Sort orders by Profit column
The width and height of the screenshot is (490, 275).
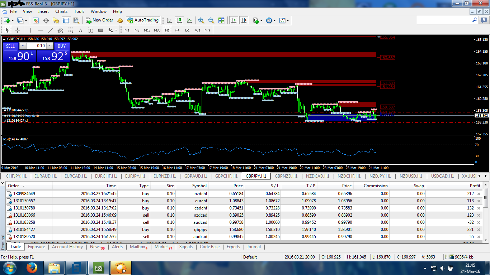click(x=453, y=186)
